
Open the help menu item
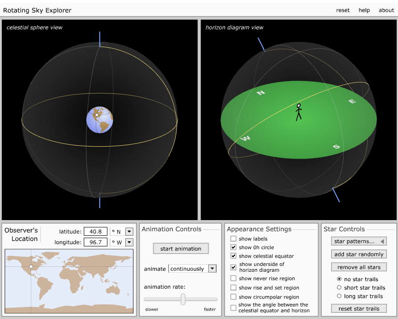click(x=364, y=10)
